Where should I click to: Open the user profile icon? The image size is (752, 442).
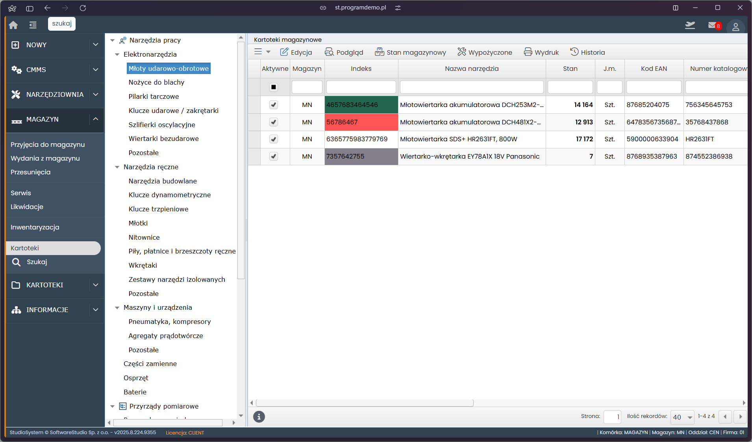coord(735,27)
